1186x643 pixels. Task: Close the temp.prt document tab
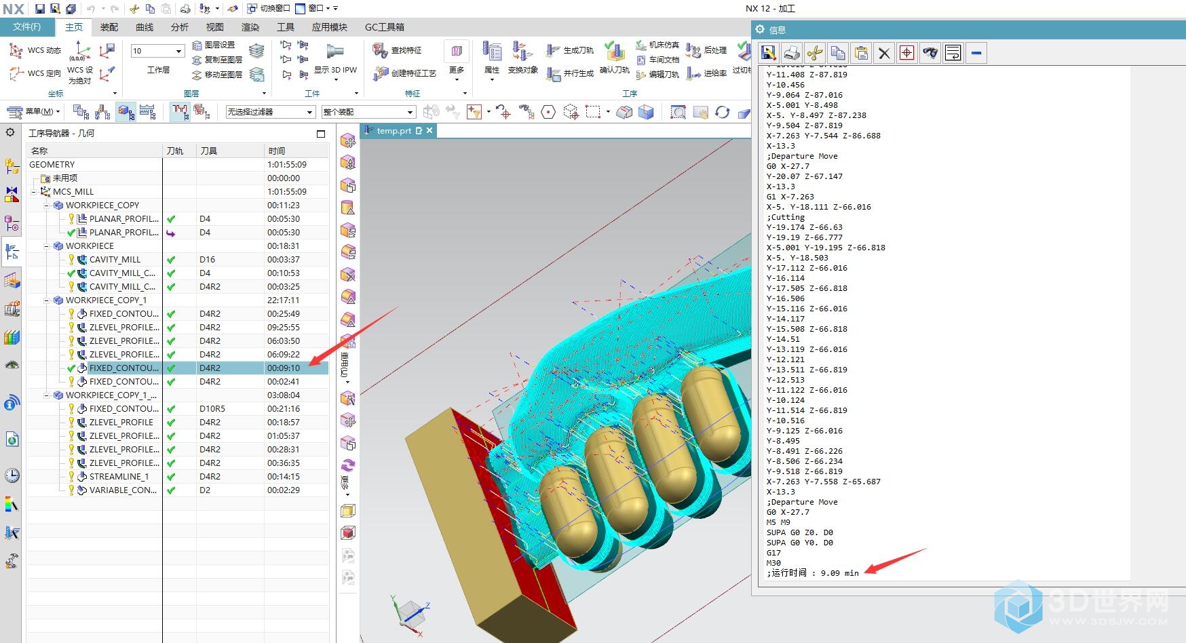[429, 131]
